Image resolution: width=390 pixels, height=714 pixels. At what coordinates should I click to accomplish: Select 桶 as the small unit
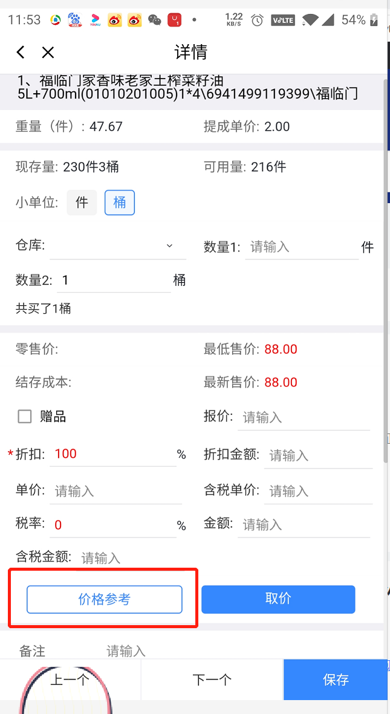tap(120, 203)
